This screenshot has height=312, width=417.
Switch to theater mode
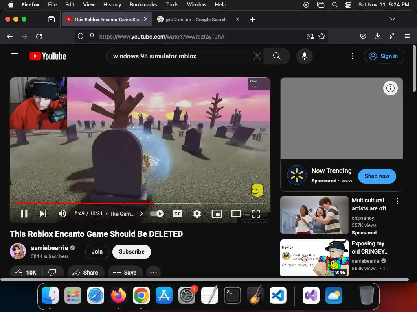coord(236,214)
